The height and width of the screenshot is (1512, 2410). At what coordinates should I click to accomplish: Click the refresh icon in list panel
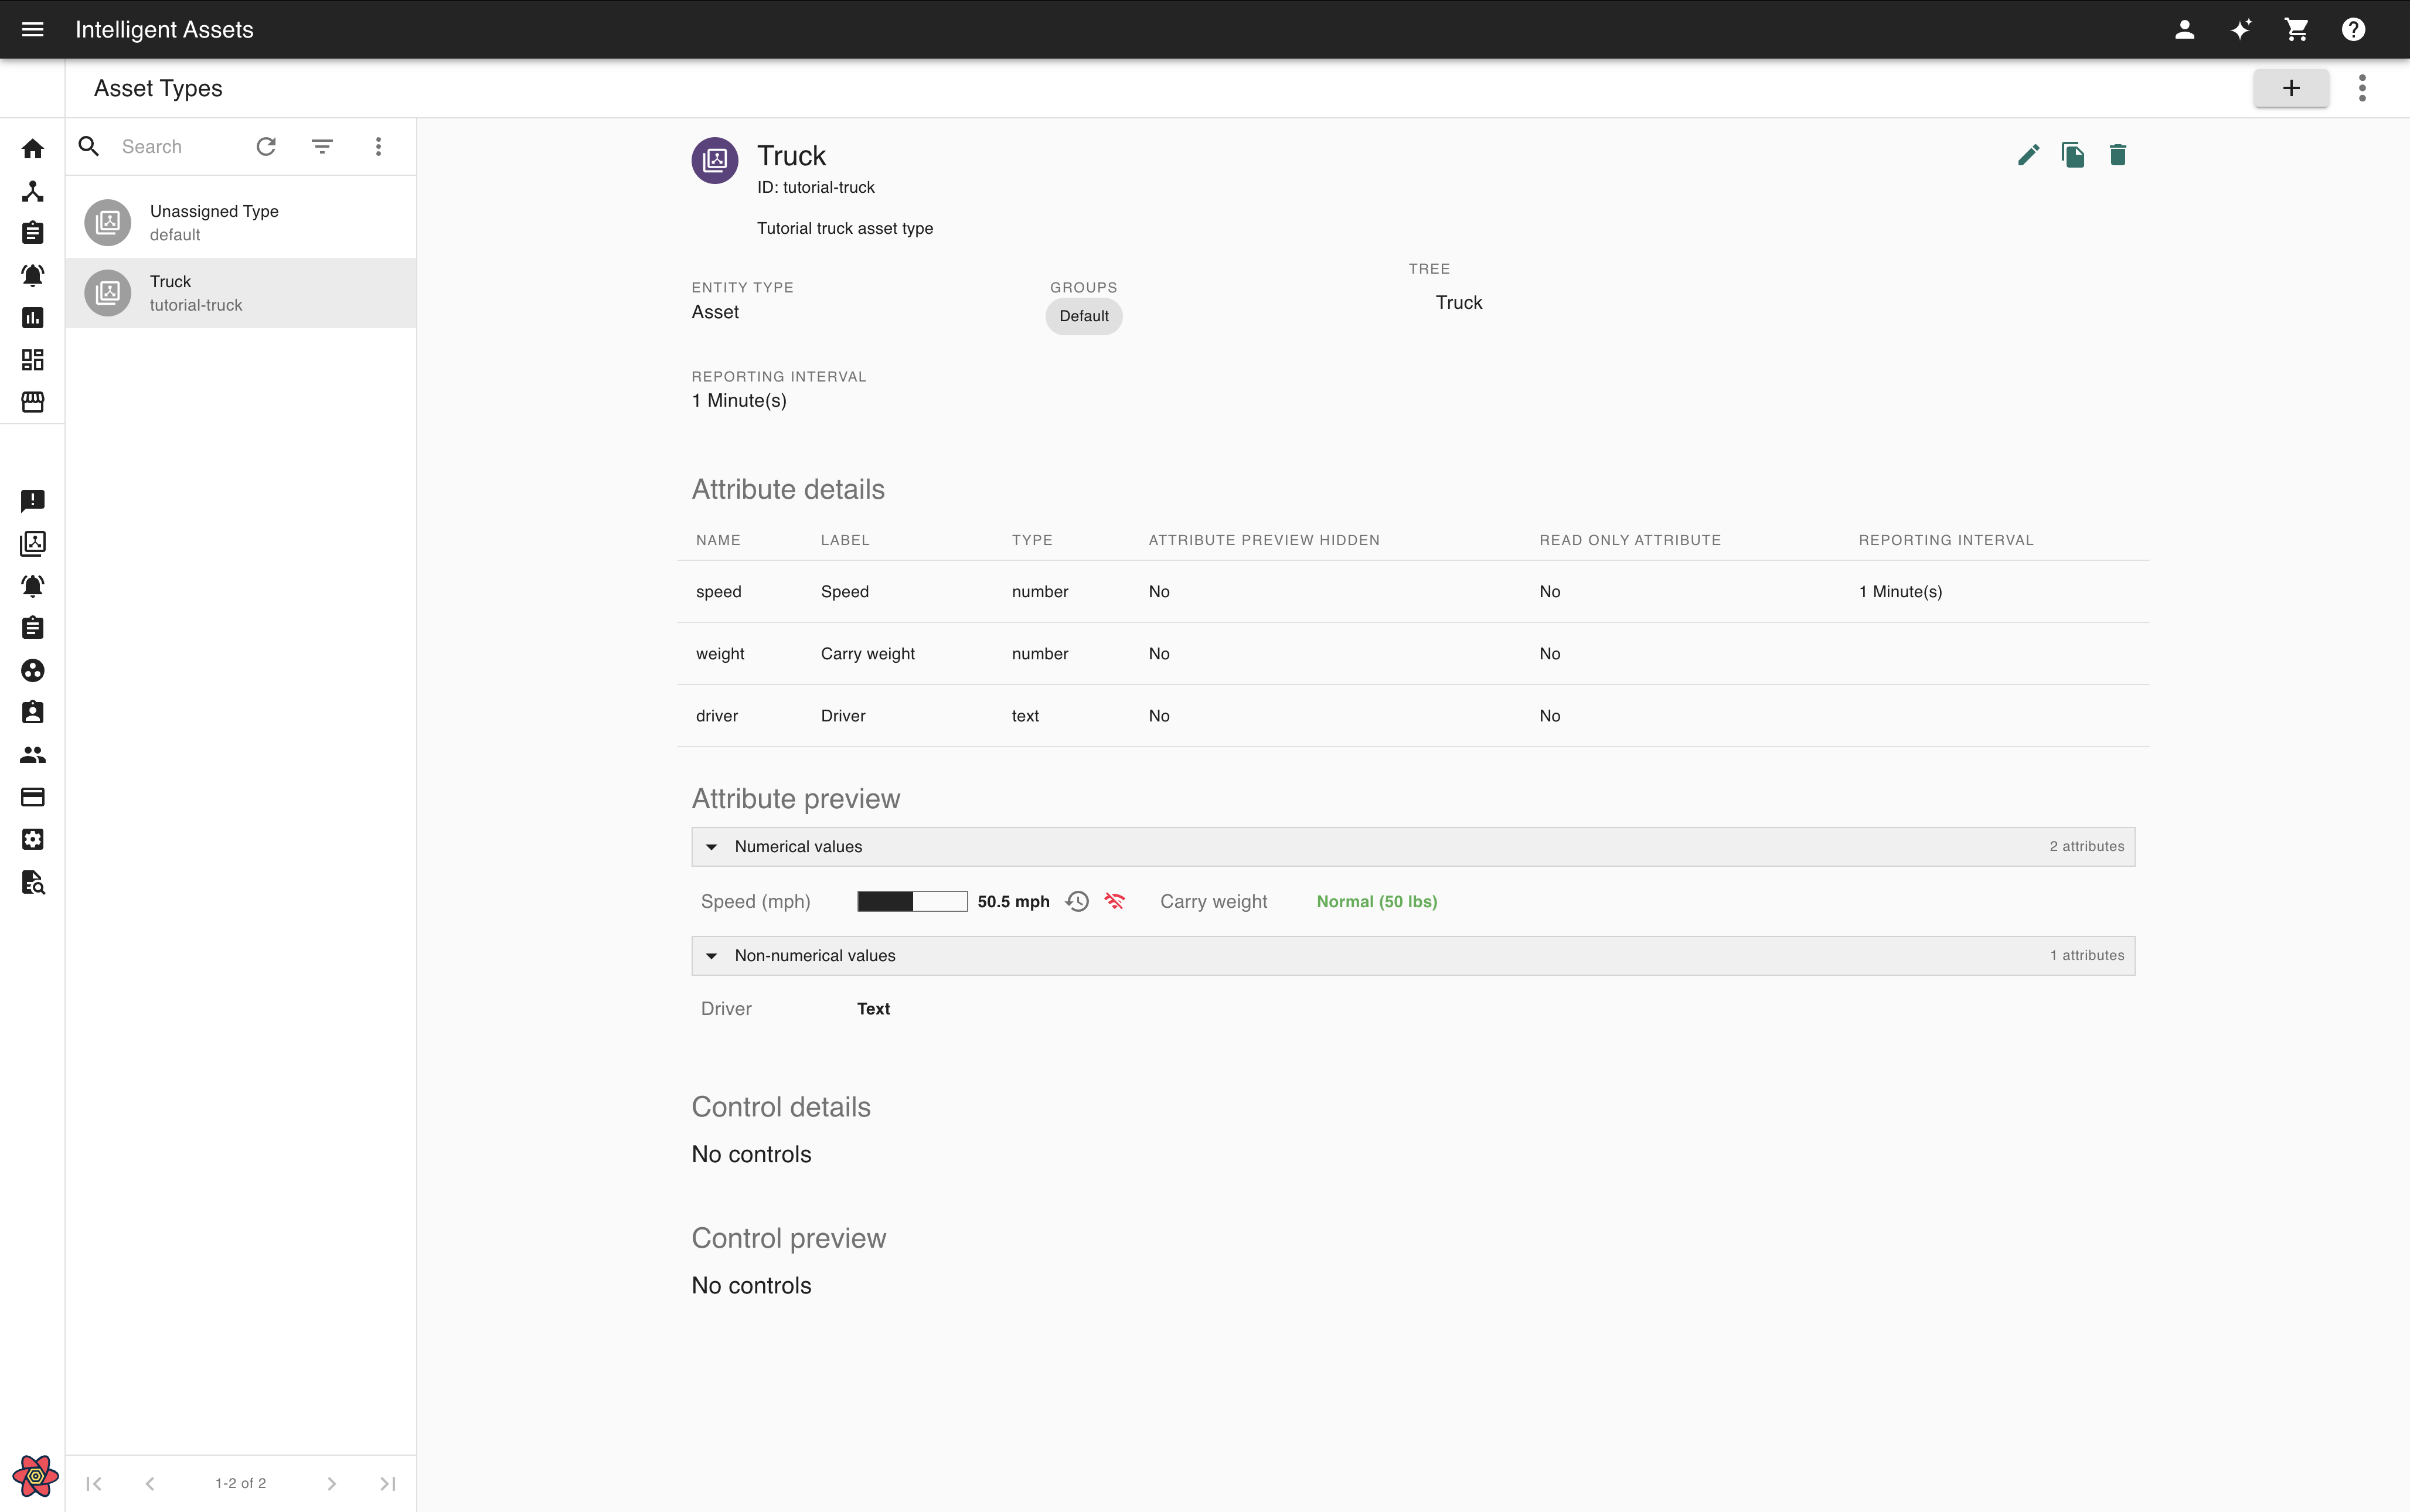[266, 147]
